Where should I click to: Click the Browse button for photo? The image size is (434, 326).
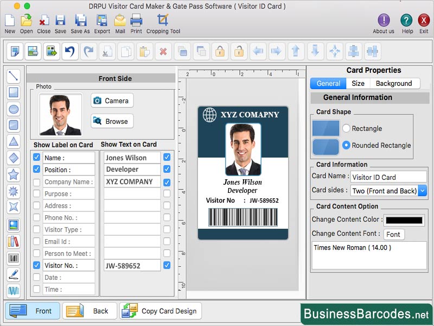(x=112, y=121)
